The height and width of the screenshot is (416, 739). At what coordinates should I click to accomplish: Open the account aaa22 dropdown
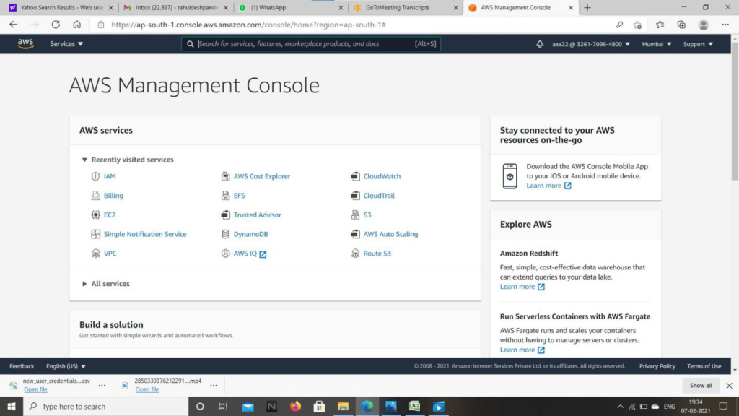590,44
